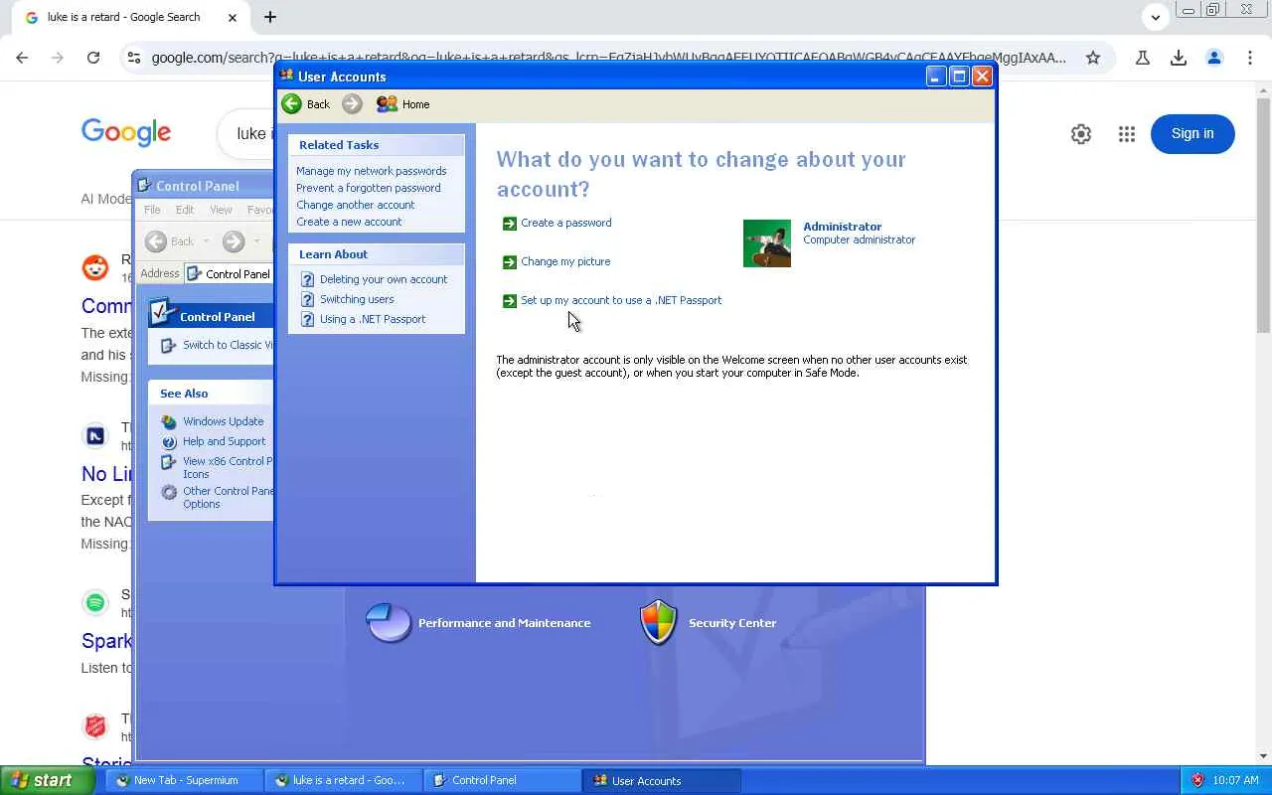Click the Reddit result favicon

click(x=95, y=267)
